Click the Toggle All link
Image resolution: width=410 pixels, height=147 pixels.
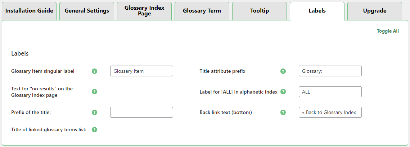click(388, 31)
